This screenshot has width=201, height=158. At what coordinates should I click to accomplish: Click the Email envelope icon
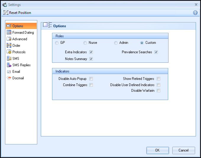click(x=9, y=72)
